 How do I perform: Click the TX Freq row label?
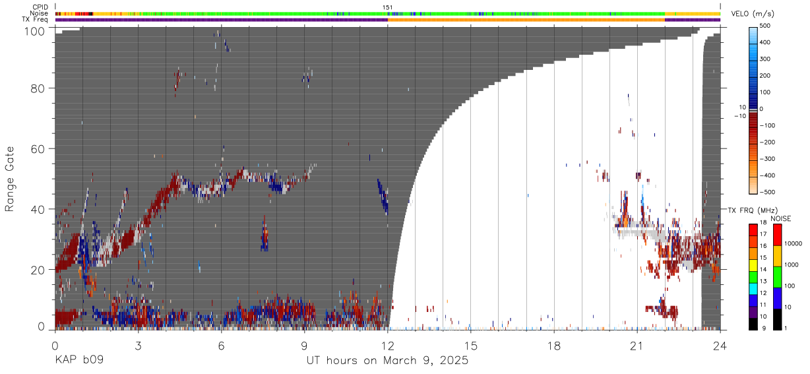tap(35, 19)
